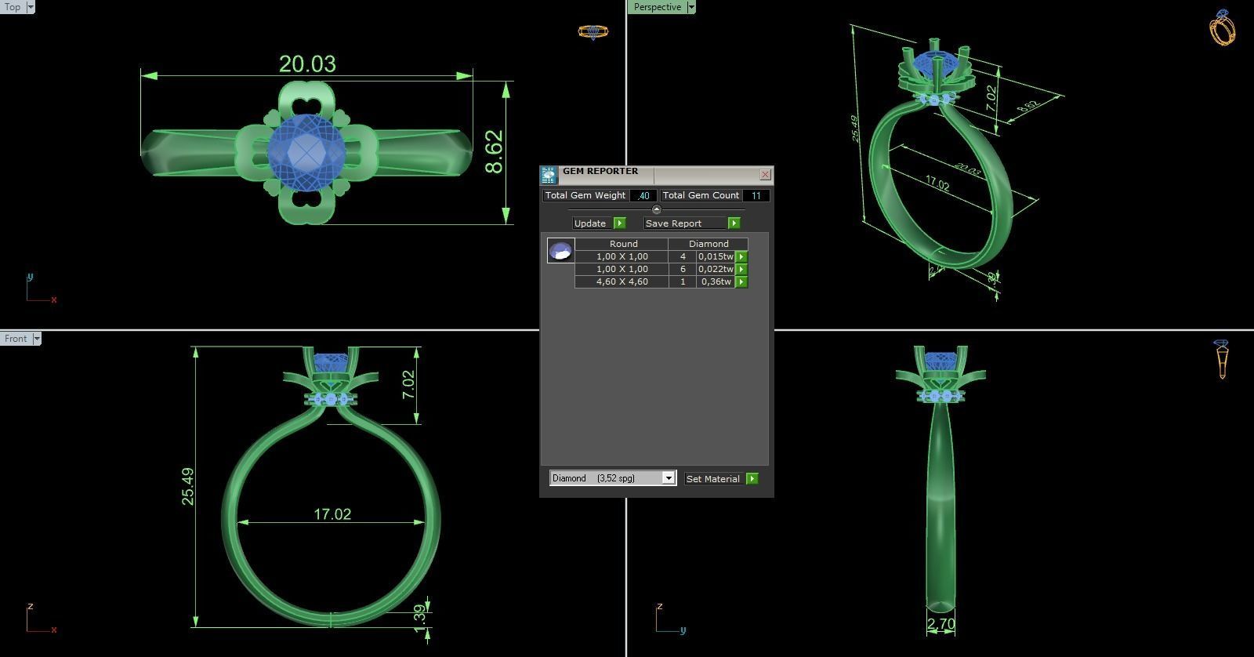1254x657 pixels.
Task: Click the 7.02 dimension in the Front view
Action: (408, 385)
